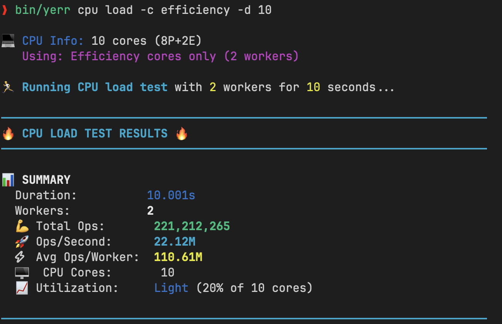This screenshot has height=324, width=502.
Task: Click the flexed arm emoji by Total Ops
Action: click(22, 226)
